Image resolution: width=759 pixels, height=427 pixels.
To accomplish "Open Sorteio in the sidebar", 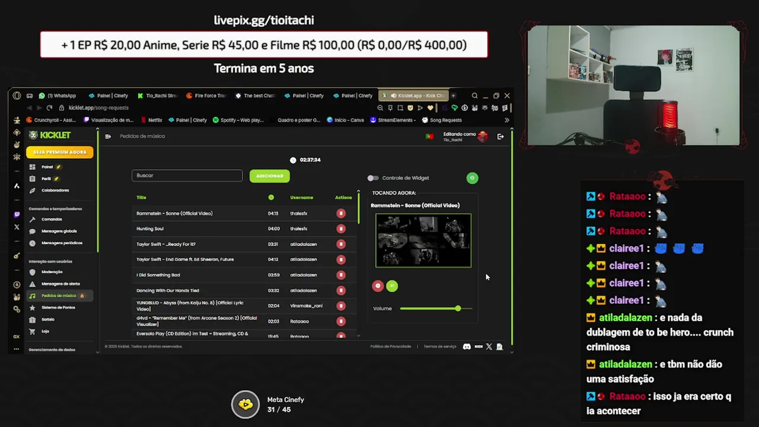I will (x=48, y=320).
